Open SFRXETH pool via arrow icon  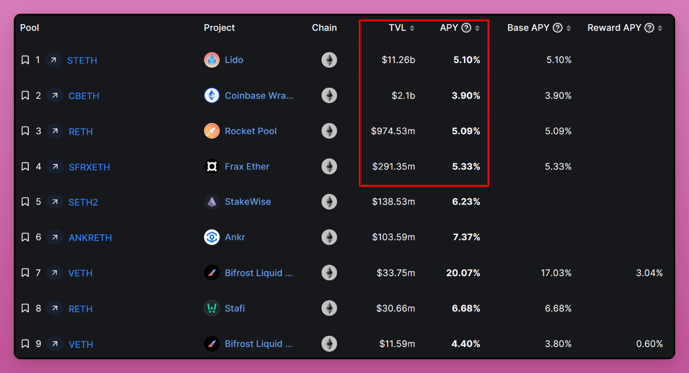(x=55, y=167)
